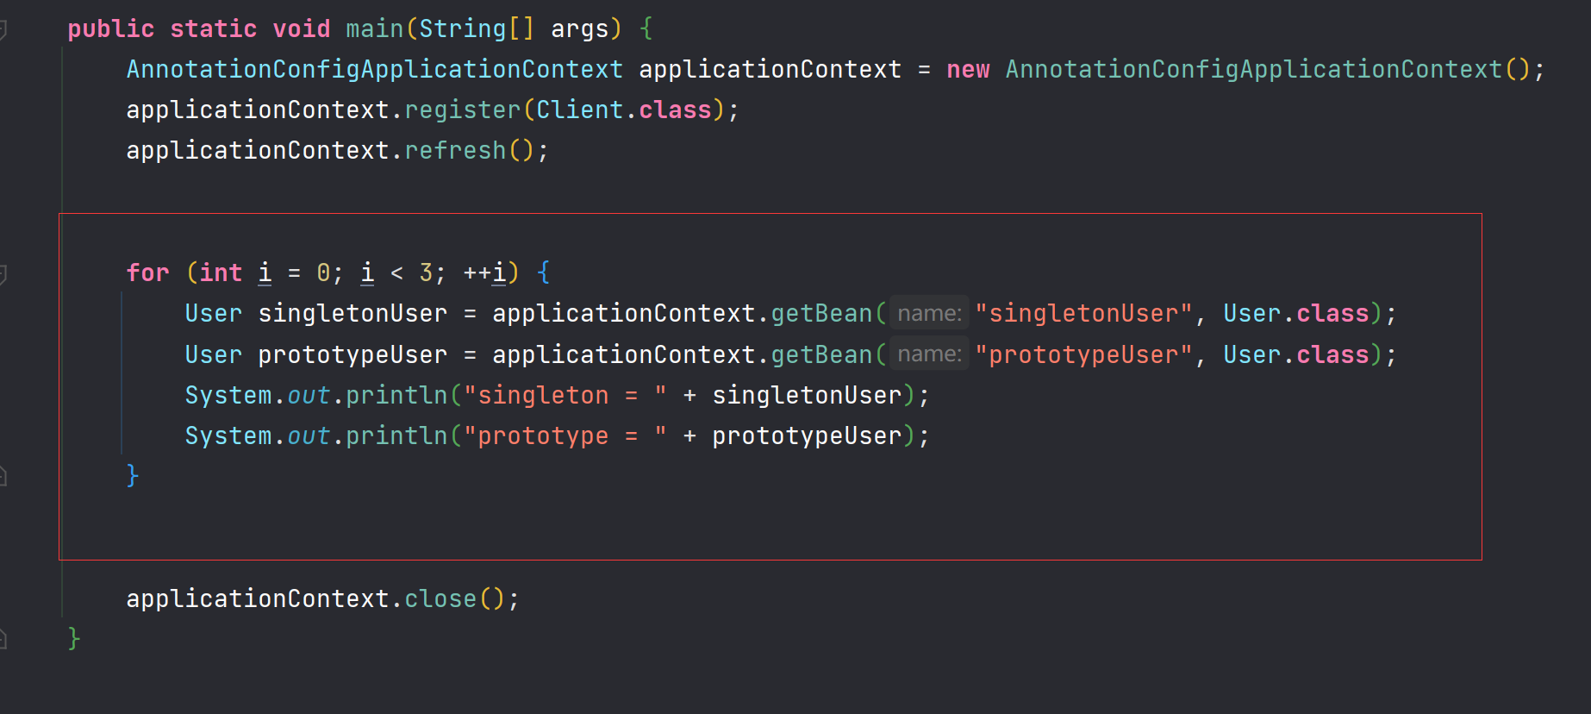Click the "singleton = " string in println
The width and height of the screenshot is (1591, 714).
tap(565, 395)
